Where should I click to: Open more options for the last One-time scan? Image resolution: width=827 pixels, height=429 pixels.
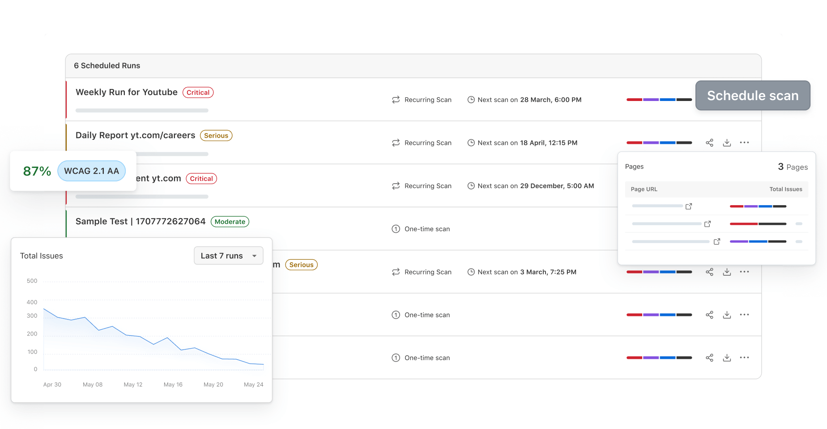[744, 357]
